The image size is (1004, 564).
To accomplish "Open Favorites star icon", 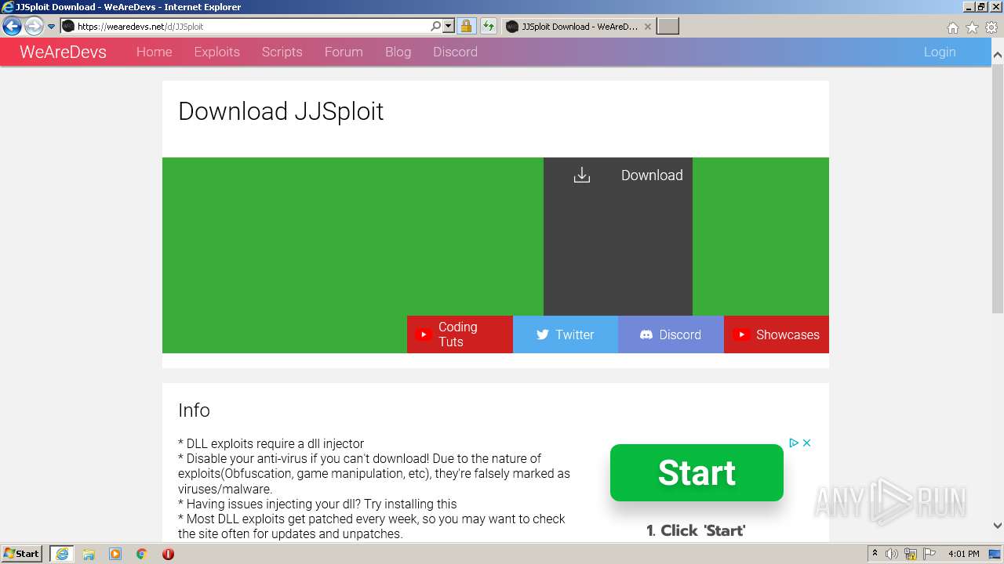I will 972,27.
